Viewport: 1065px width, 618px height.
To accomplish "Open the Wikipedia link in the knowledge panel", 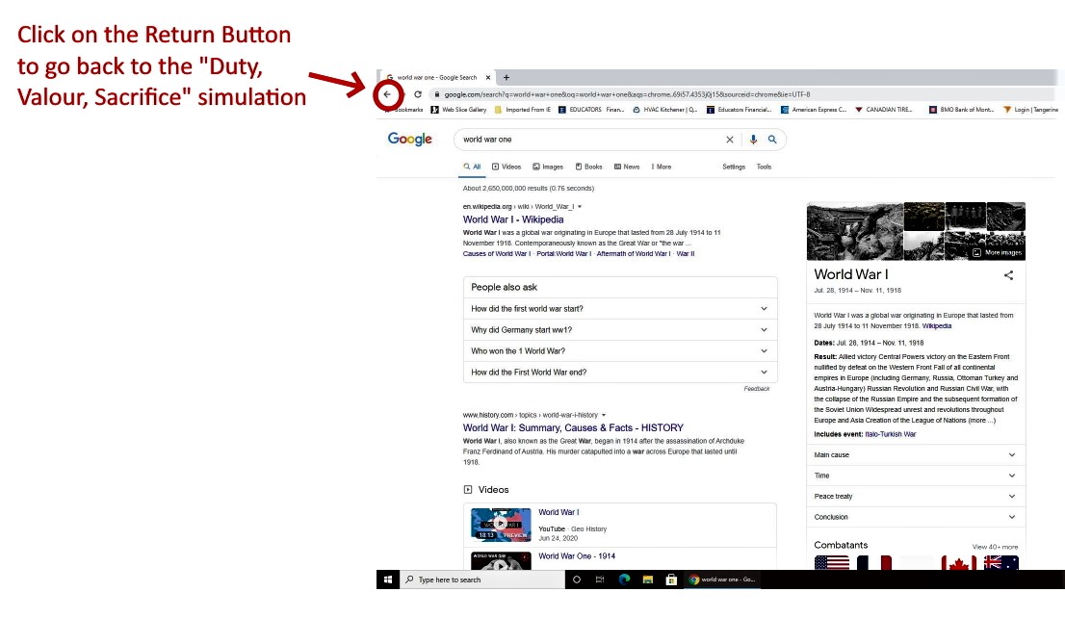I will (x=937, y=326).
